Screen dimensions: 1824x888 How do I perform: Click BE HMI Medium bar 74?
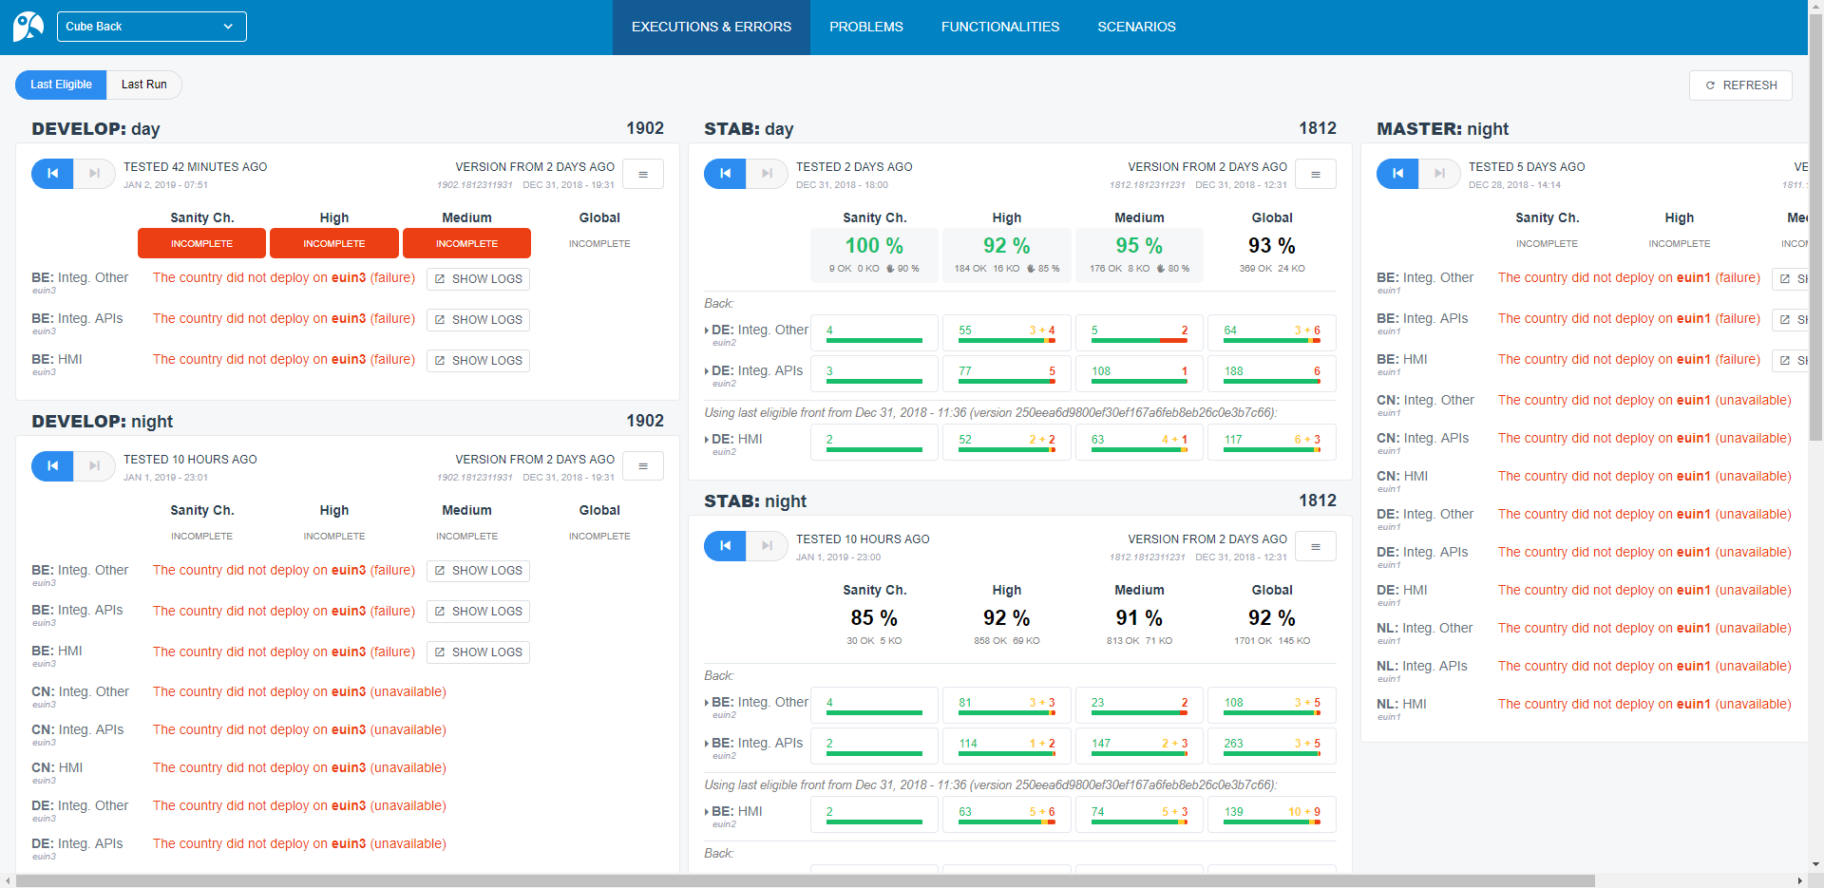[1139, 815]
